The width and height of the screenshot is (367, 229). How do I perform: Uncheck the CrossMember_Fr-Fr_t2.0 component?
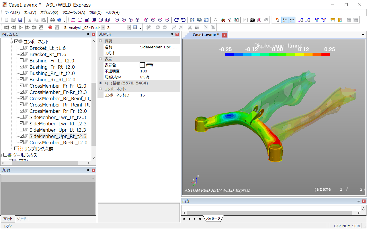tap(22, 86)
